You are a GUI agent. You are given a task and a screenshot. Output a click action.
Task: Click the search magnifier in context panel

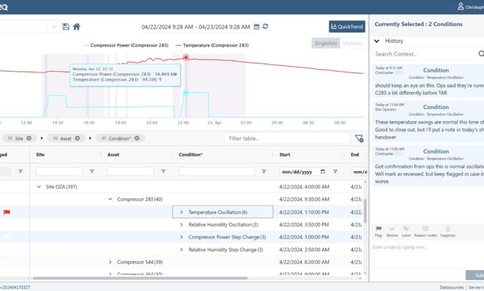click(481, 54)
